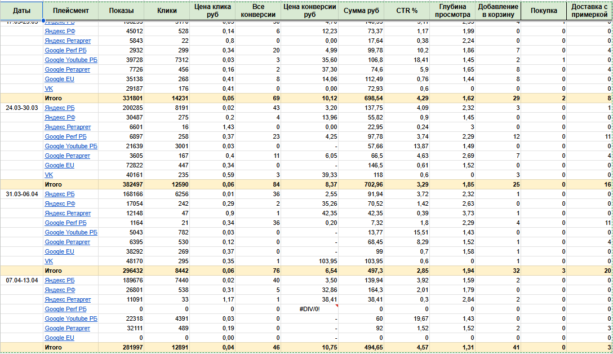613x354 pixels.
Task: Open Яндекс Ретаргет link in the 12148 row
Action: [x=68, y=213]
